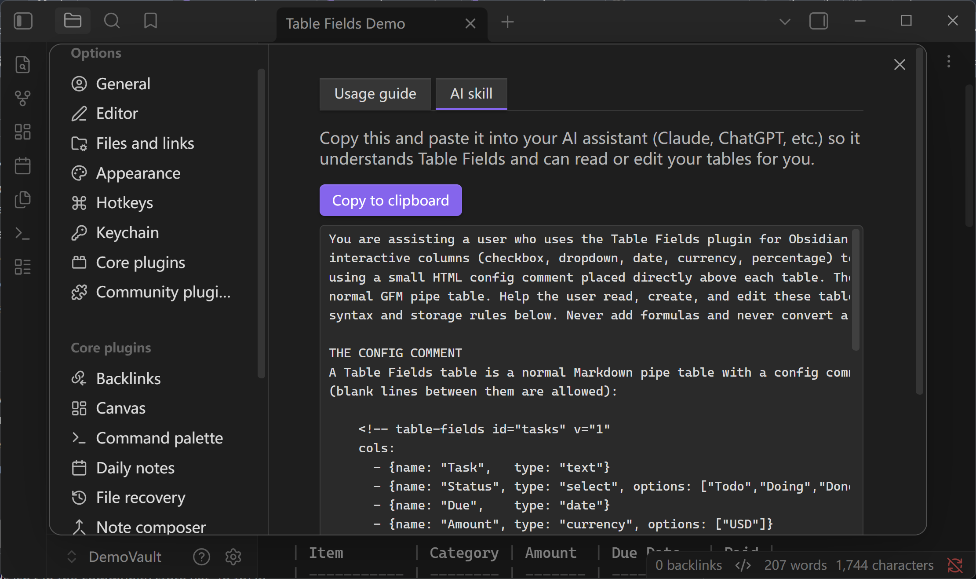Close the settings dialog
976x579 pixels.
coord(900,65)
